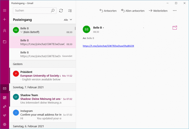Click the sync refresh icon

click(x=61, y=11)
